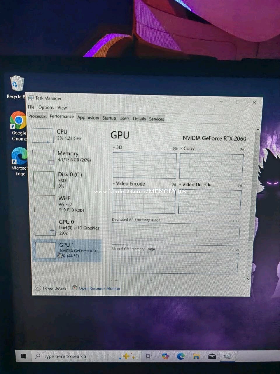Select the Memory performance graph thumbnail
Image resolution: width=280 pixels, height=374 pixels.
click(43, 157)
